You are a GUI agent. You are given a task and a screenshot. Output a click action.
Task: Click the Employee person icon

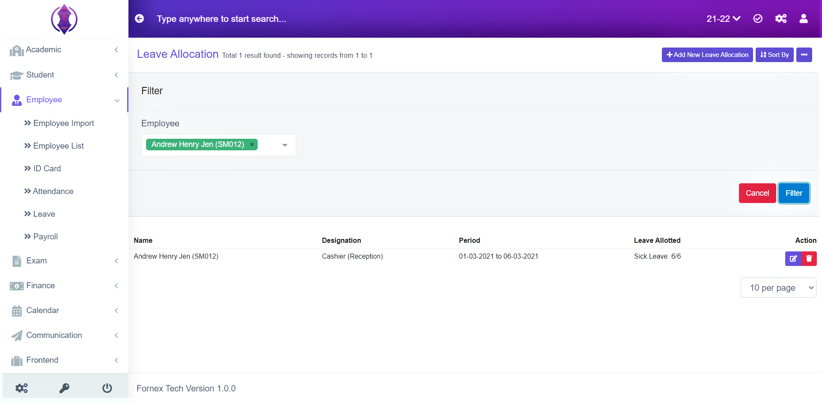coord(17,100)
